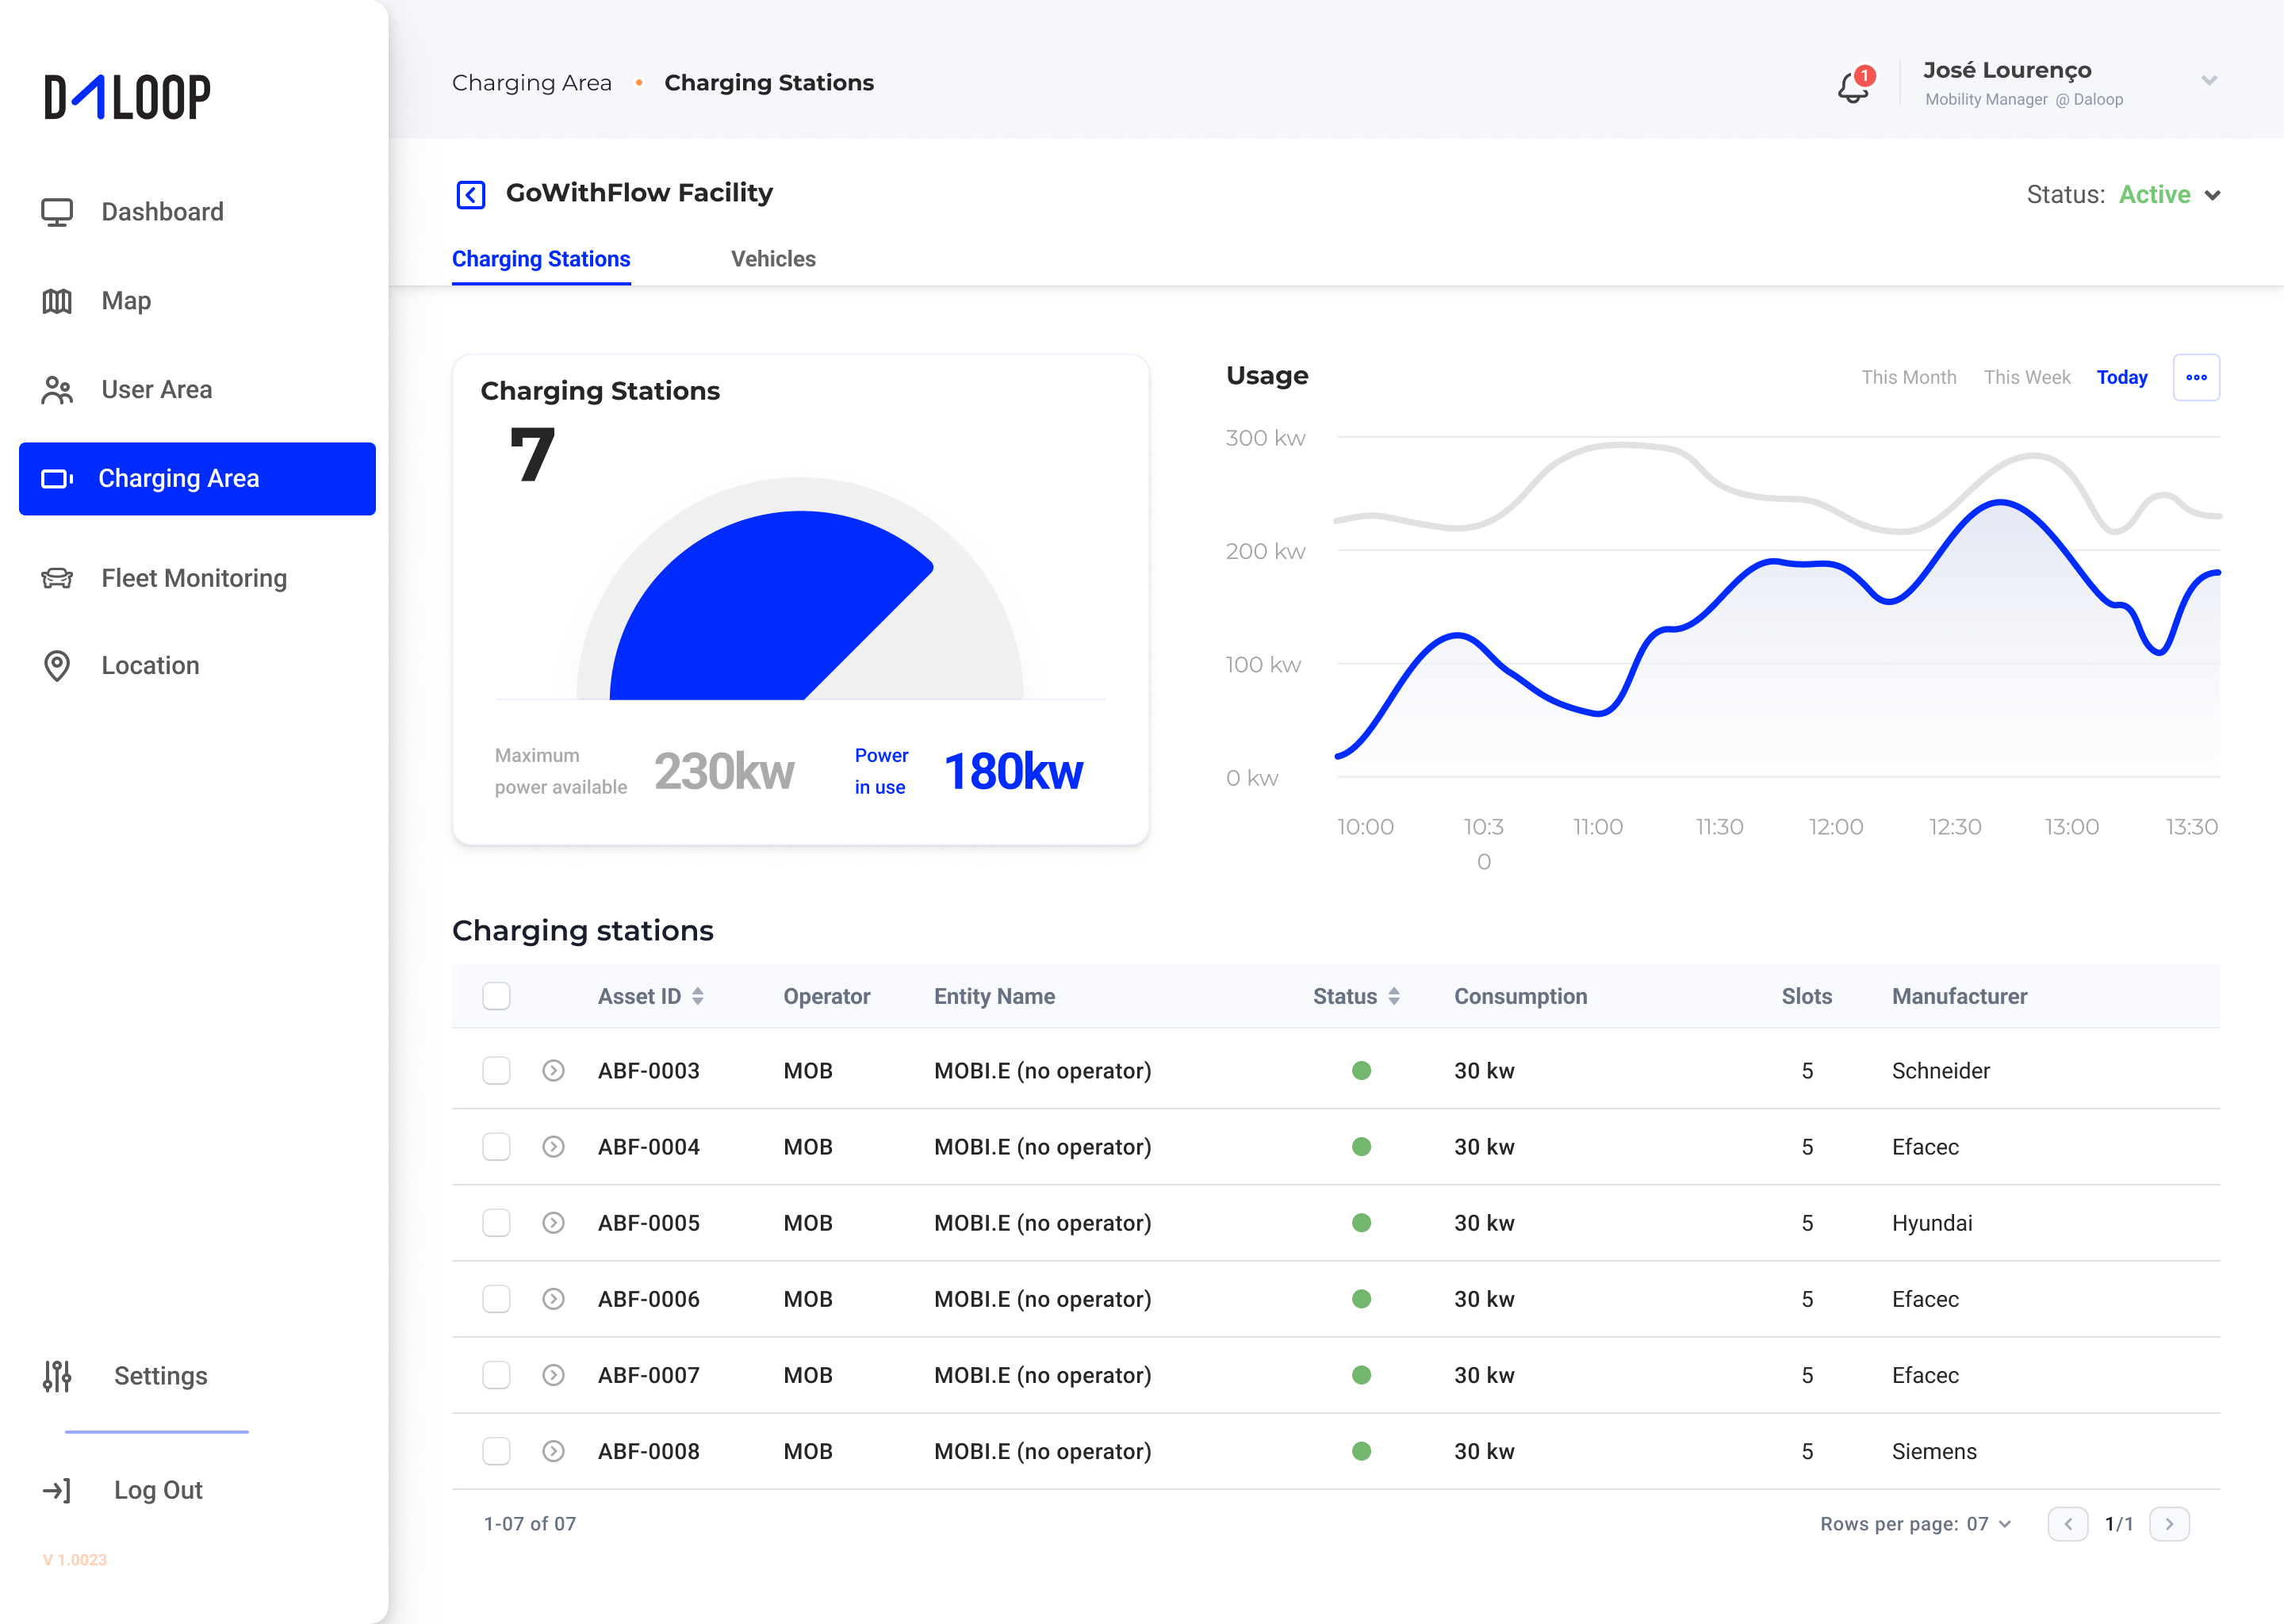Click the notification bell icon
The height and width of the screenshot is (1624, 2284).
(x=1852, y=87)
